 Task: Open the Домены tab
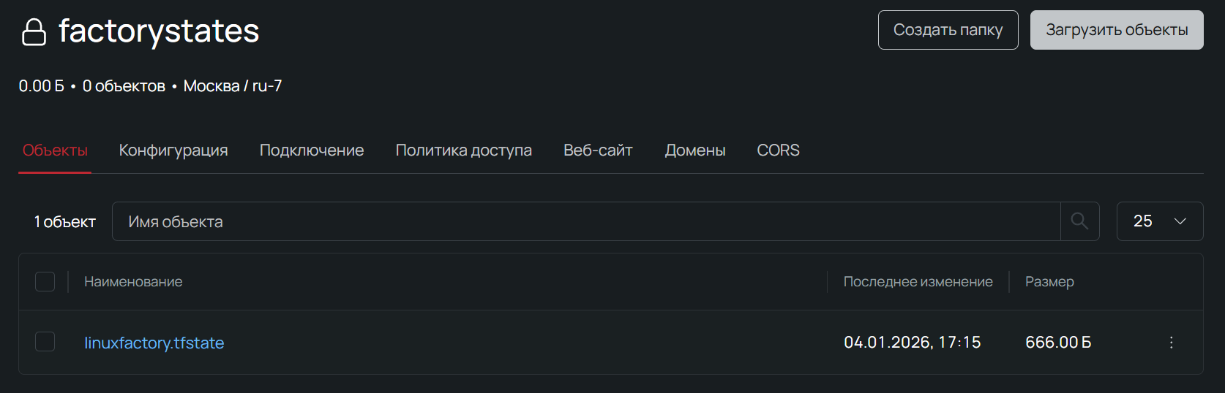[x=694, y=150]
